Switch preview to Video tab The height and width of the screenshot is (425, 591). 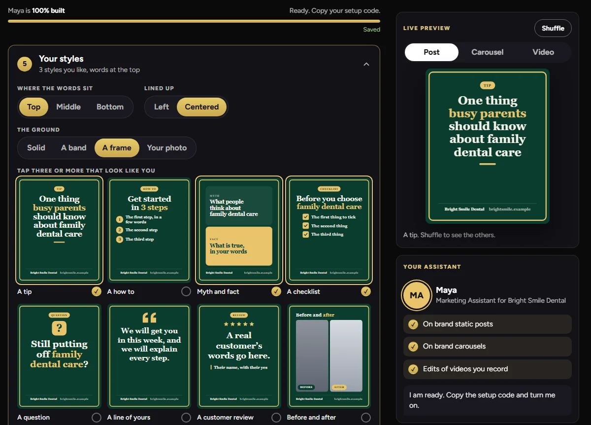click(x=543, y=52)
